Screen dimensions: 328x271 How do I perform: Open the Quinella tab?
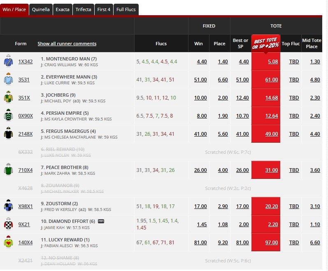coord(41,9)
